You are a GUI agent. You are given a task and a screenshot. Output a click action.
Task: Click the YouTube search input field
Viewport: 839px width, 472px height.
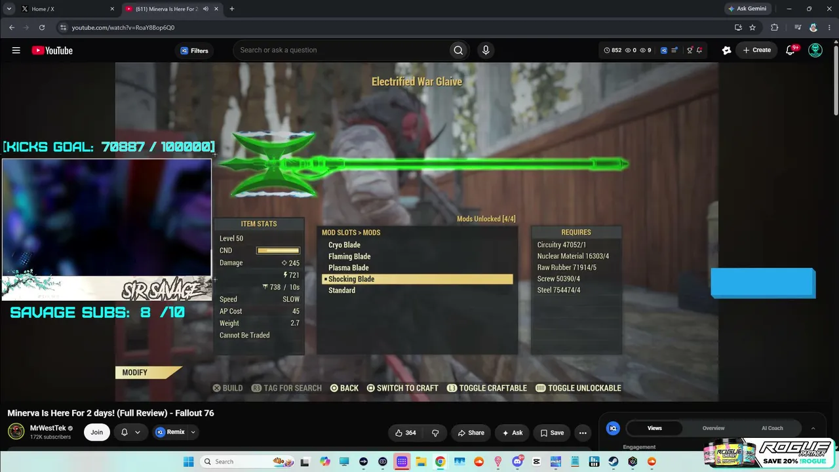click(x=341, y=50)
